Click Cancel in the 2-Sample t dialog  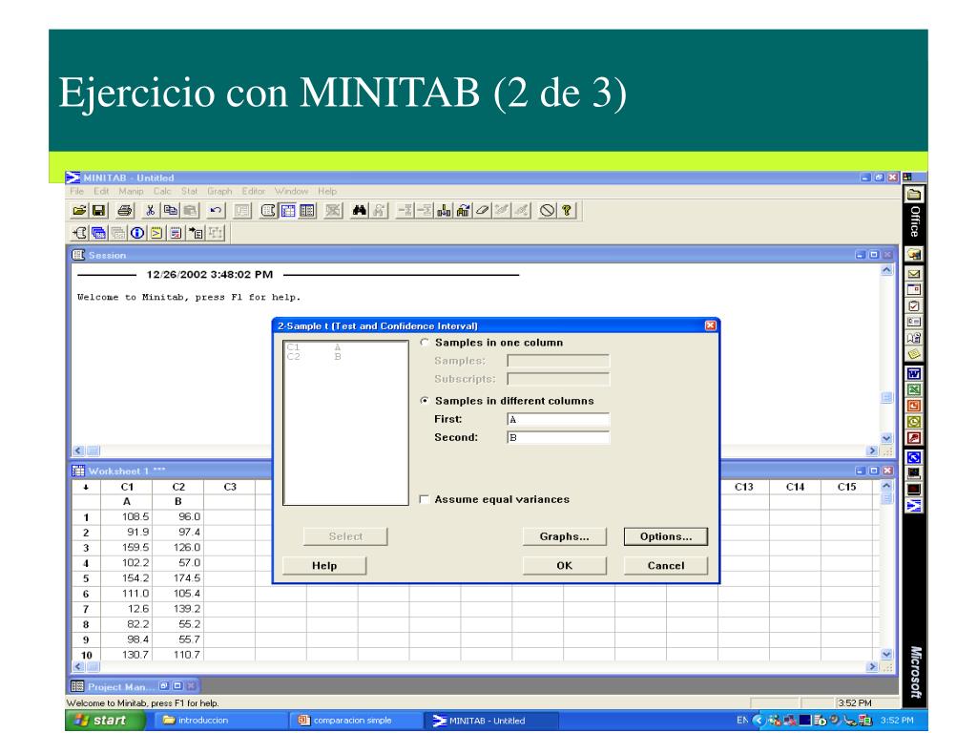tap(666, 565)
